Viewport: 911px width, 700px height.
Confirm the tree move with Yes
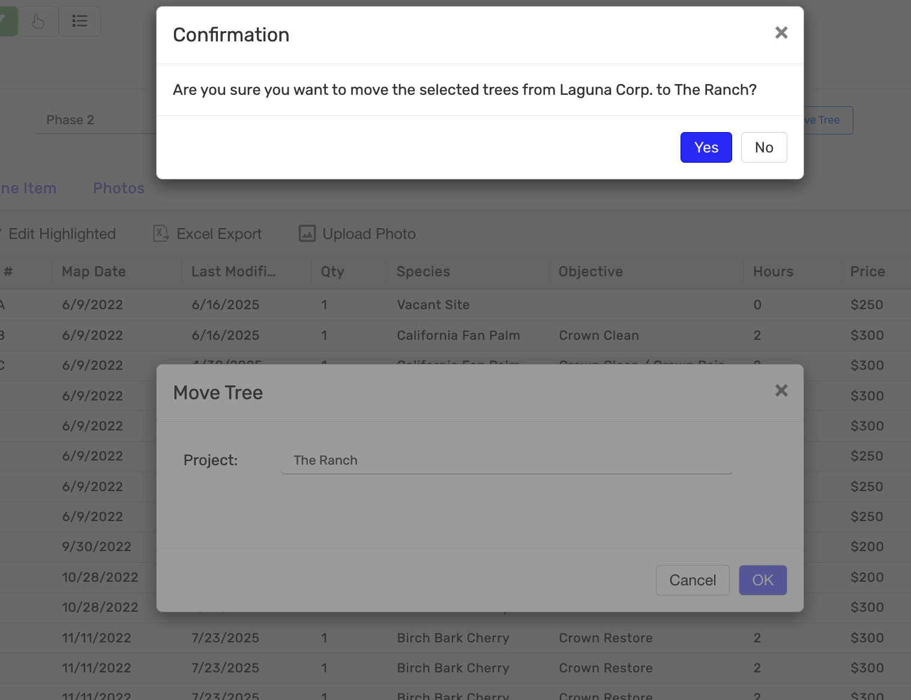[x=706, y=147]
